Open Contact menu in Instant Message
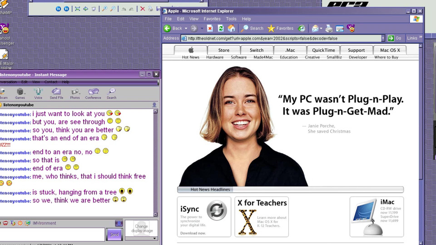 pyautogui.click(x=50, y=82)
